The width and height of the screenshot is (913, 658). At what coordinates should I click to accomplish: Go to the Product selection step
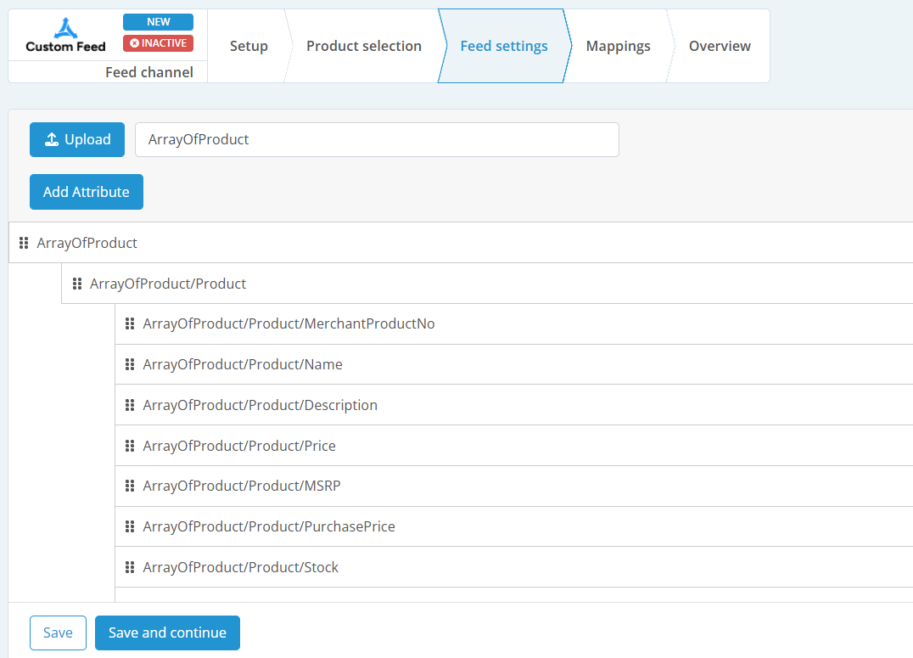click(x=364, y=46)
